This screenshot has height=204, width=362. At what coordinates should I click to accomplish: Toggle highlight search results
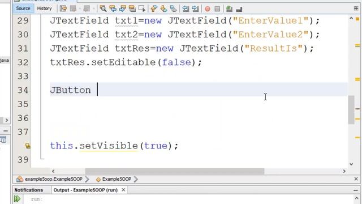click(x=132, y=9)
